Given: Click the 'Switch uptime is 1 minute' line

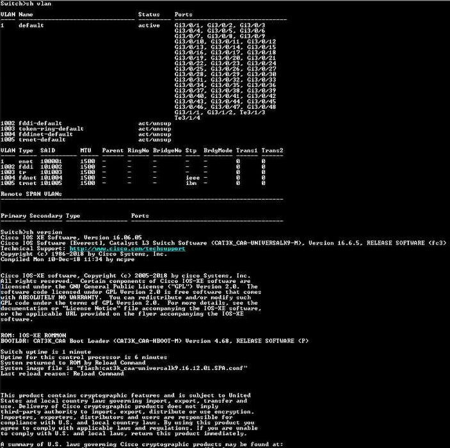Looking at the screenshot, I should (x=46, y=351).
